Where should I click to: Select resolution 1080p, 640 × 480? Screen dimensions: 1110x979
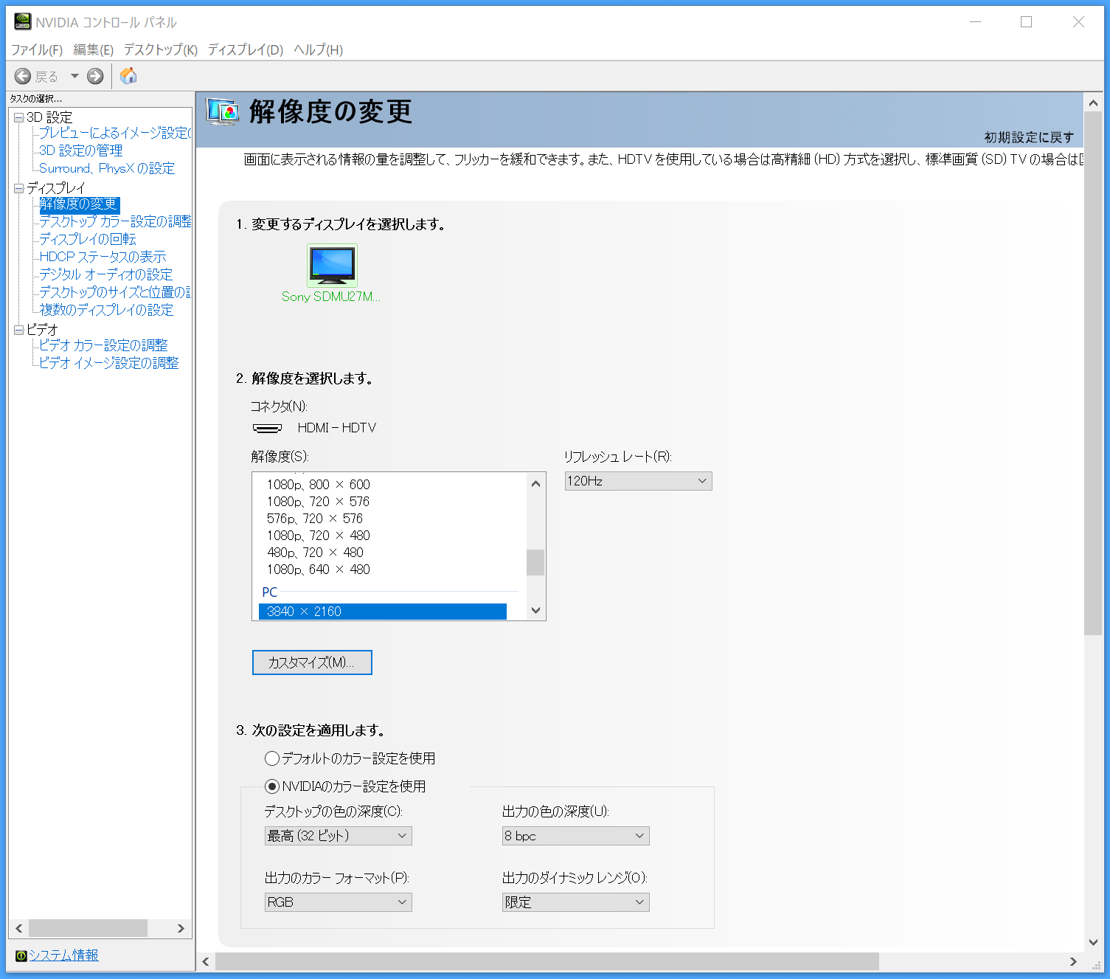(x=319, y=570)
